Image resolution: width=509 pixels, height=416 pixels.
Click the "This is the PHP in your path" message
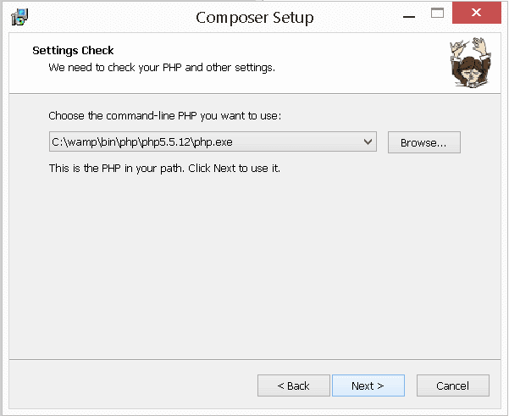tap(164, 169)
